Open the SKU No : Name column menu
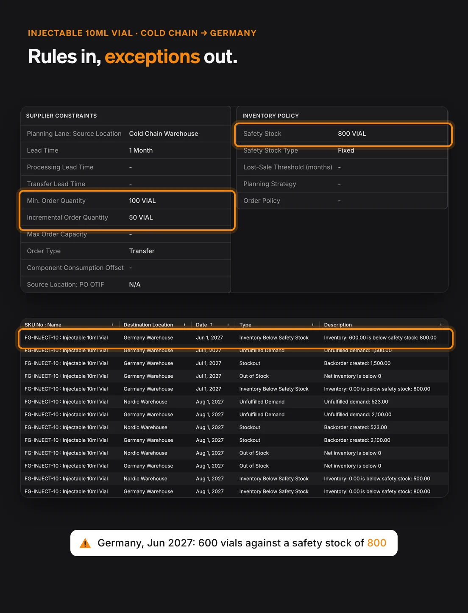468x613 pixels. [112, 325]
